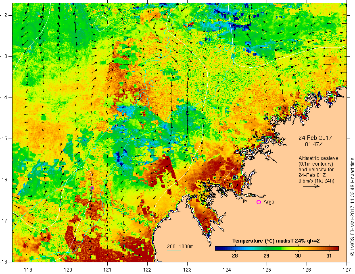Screen dimensions: 355x274
Task: Click longitude axis label 122
Action: pos(147,270)
